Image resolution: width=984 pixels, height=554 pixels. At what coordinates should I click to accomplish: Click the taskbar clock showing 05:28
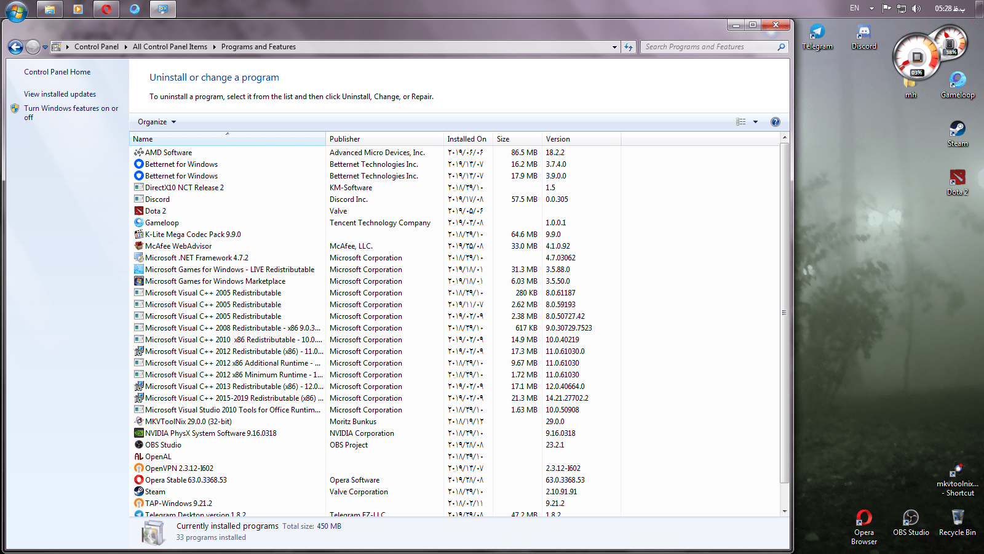click(950, 9)
